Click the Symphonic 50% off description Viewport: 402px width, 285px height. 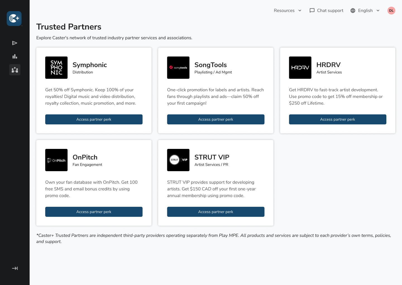coord(91,97)
